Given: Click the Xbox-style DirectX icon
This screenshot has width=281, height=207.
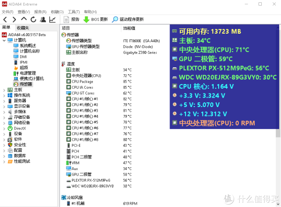Looking at the screenshot, I should pos(10,128).
